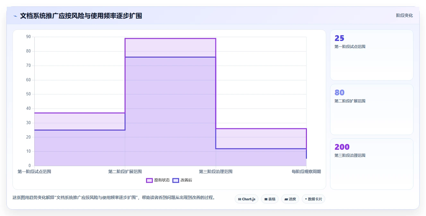Click the number 200 in the stat card
This screenshot has width=426, height=216.
tap(342, 147)
